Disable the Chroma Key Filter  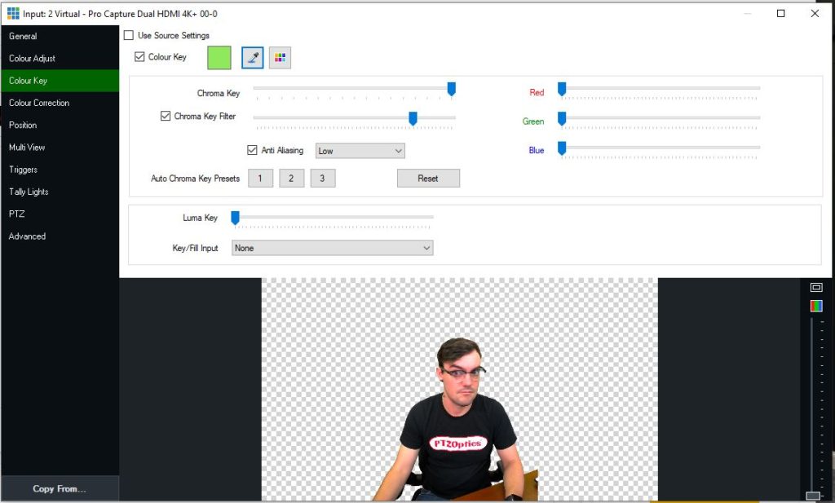166,116
